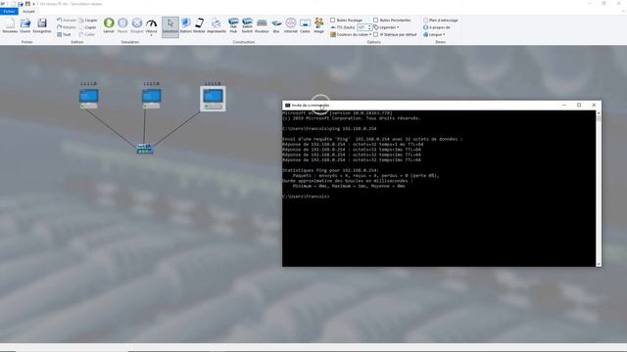The image size is (627, 352).
Task: Click the command prompt window icon
Action: point(287,106)
